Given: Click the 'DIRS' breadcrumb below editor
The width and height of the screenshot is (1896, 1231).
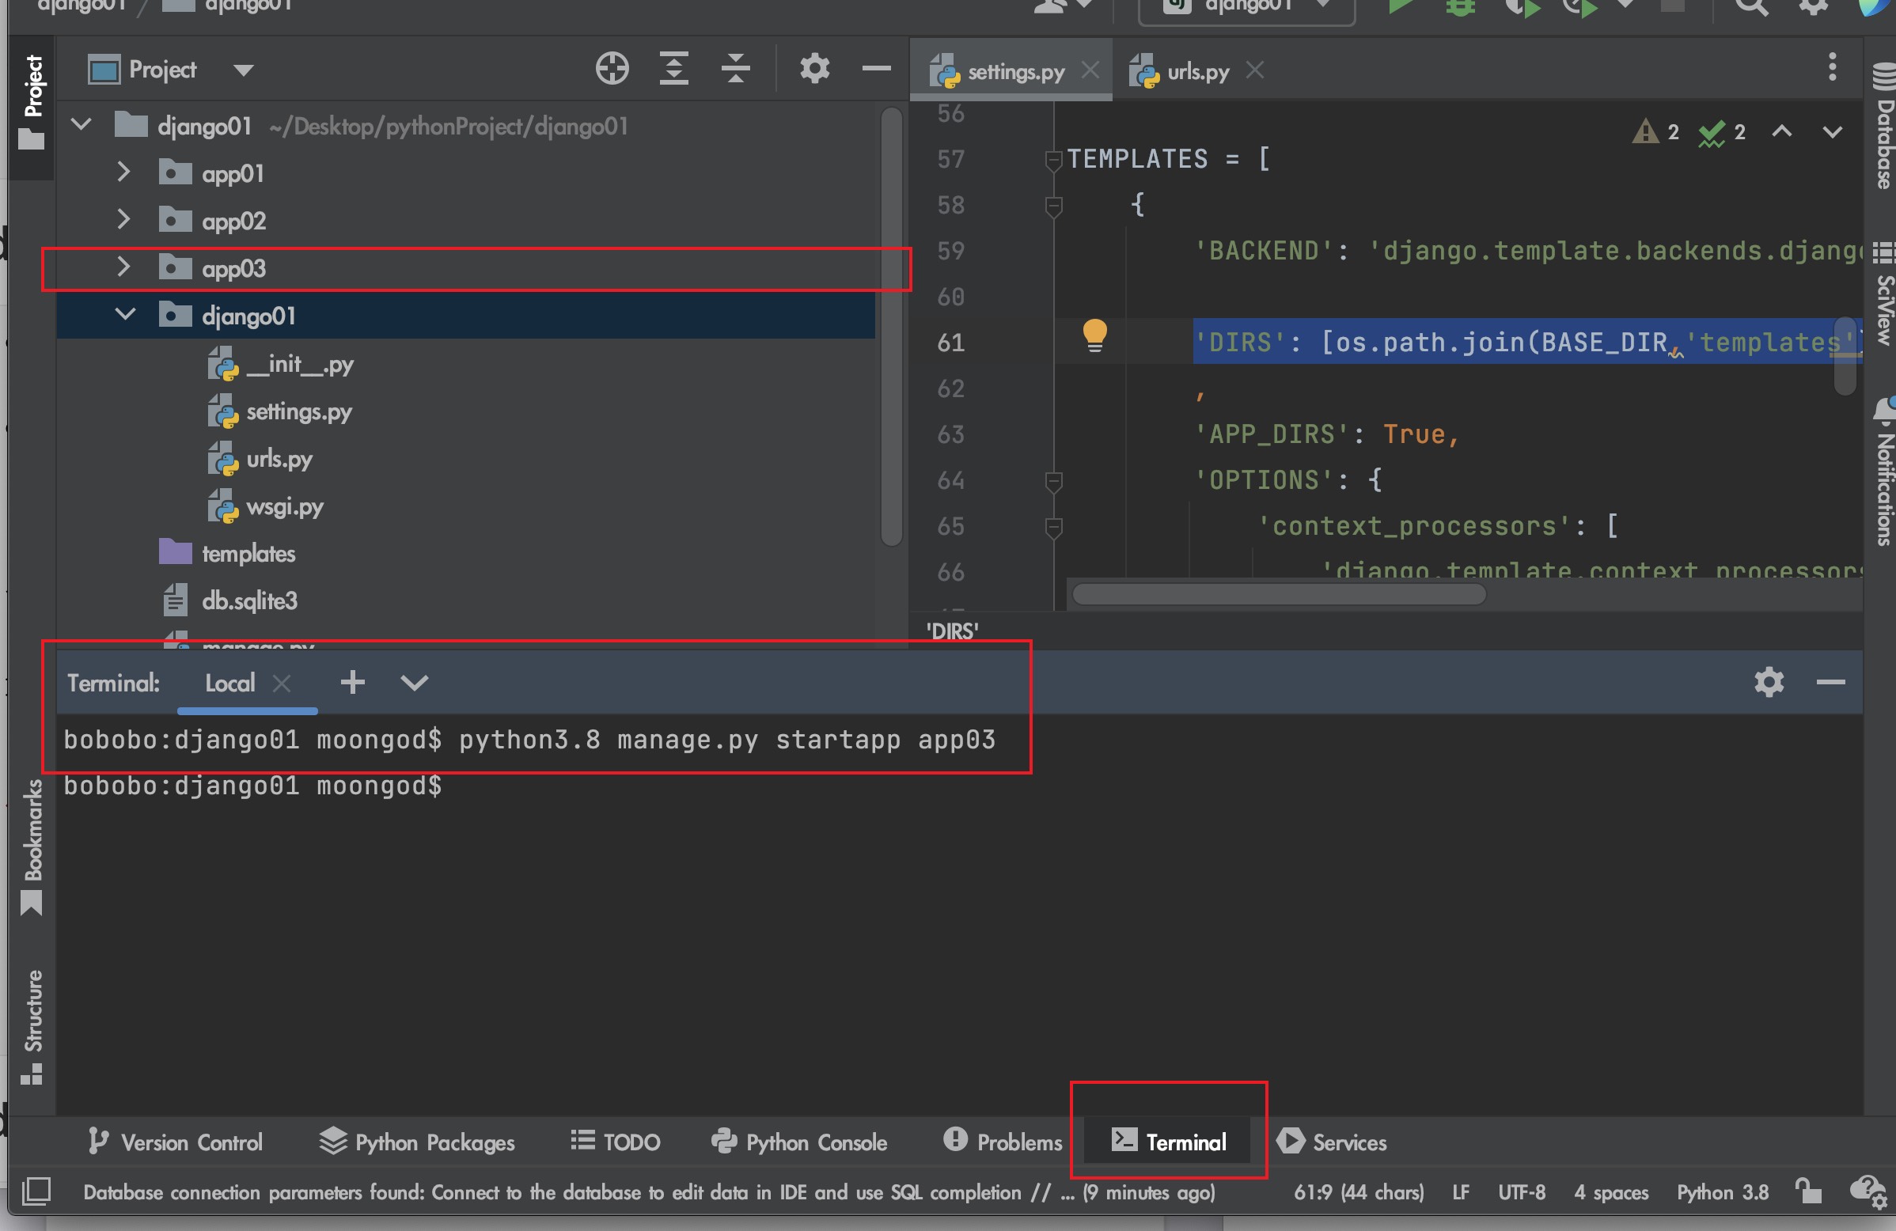Looking at the screenshot, I should point(952,631).
